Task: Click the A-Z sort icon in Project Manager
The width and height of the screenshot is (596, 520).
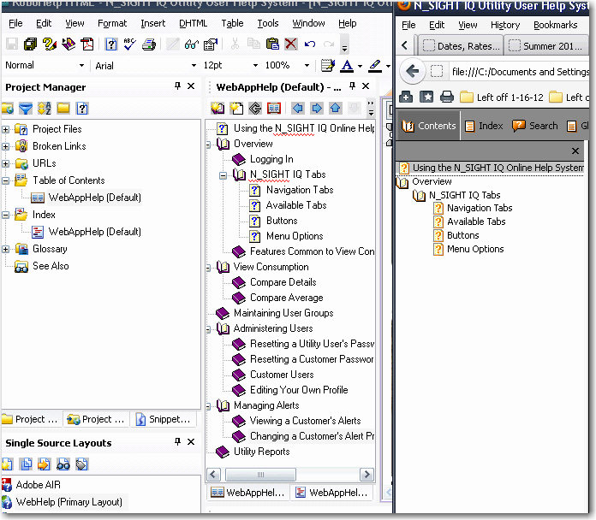Action: pyautogui.click(x=45, y=109)
